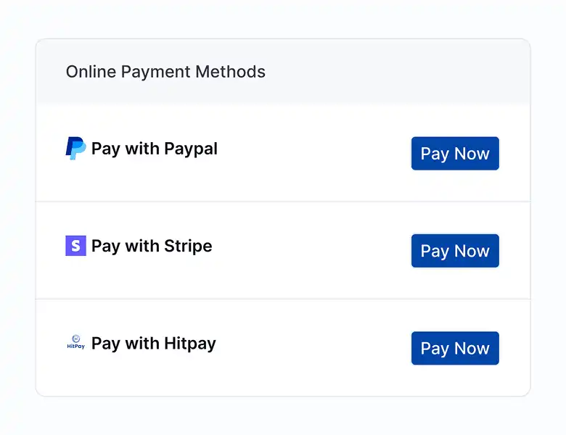Click the purple Stripe logo icon
This screenshot has height=435, width=566.
pos(75,246)
